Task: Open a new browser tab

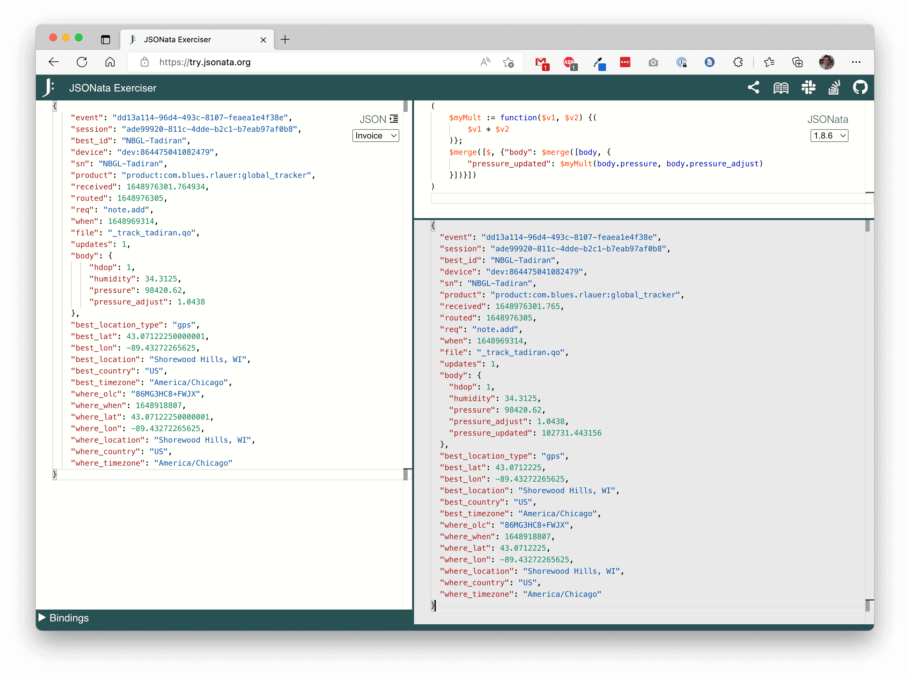Action: click(x=285, y=39)
